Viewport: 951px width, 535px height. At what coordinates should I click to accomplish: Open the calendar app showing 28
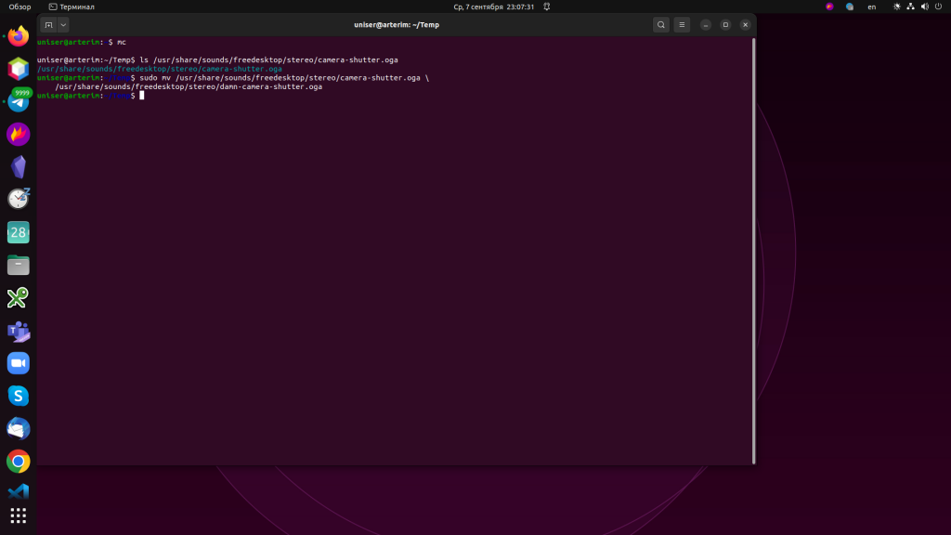click(19, 232)
